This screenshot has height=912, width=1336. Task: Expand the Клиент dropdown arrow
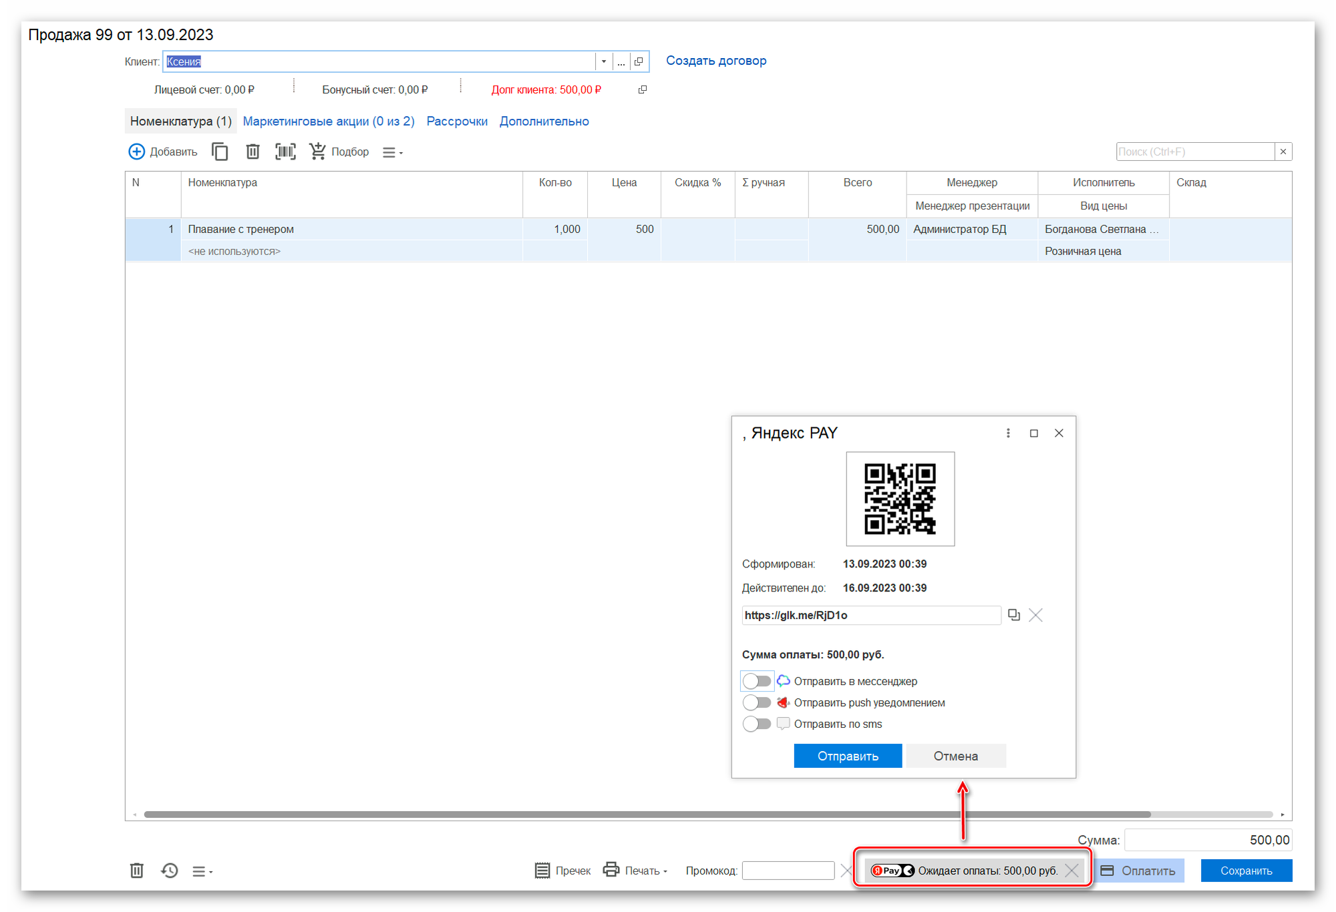point(604,61)
